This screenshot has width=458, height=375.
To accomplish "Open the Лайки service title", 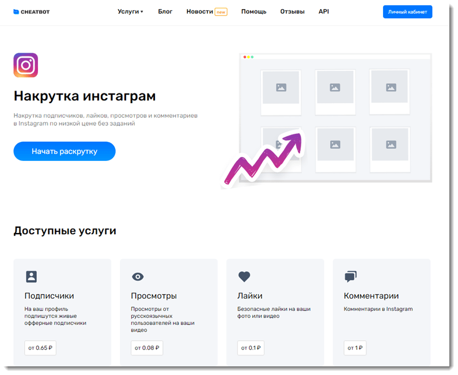I will click(x=249, y=296).
